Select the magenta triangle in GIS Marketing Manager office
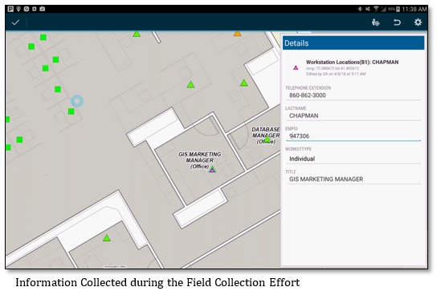This screenshot has width=437, height=291. point(212,170)
